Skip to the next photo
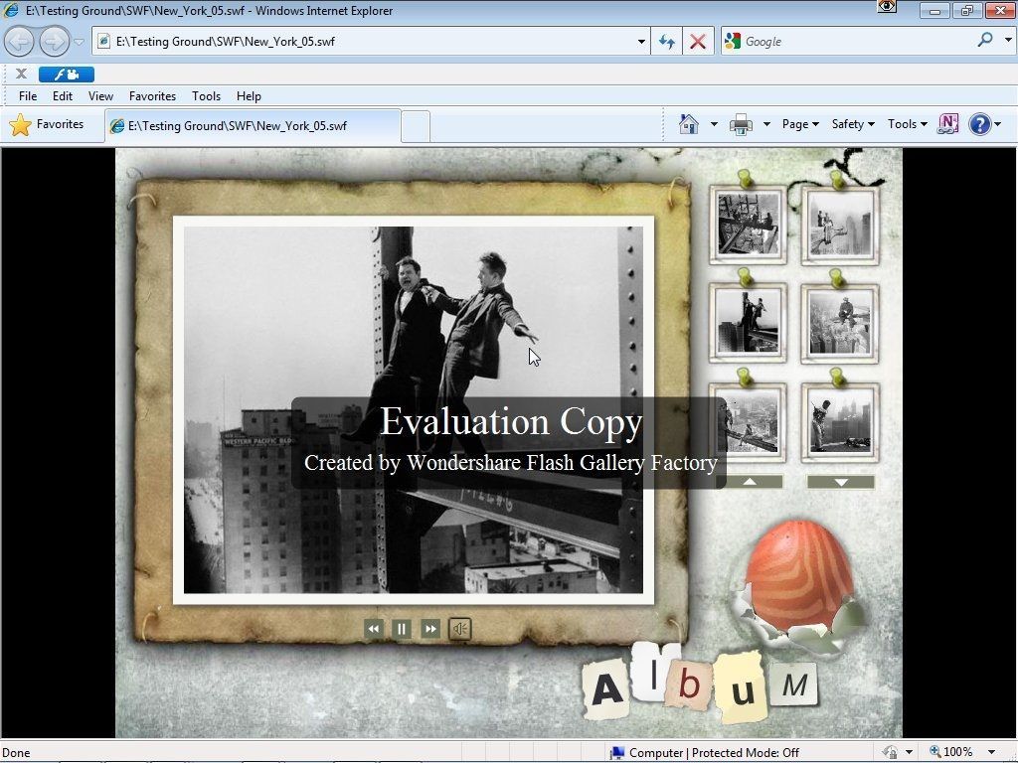Viewport: 1018px width, 763px height. pos(430,628)
